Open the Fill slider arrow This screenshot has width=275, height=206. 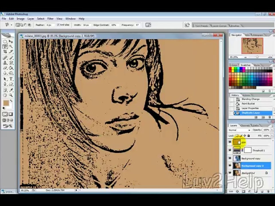[x=272, y=136]
